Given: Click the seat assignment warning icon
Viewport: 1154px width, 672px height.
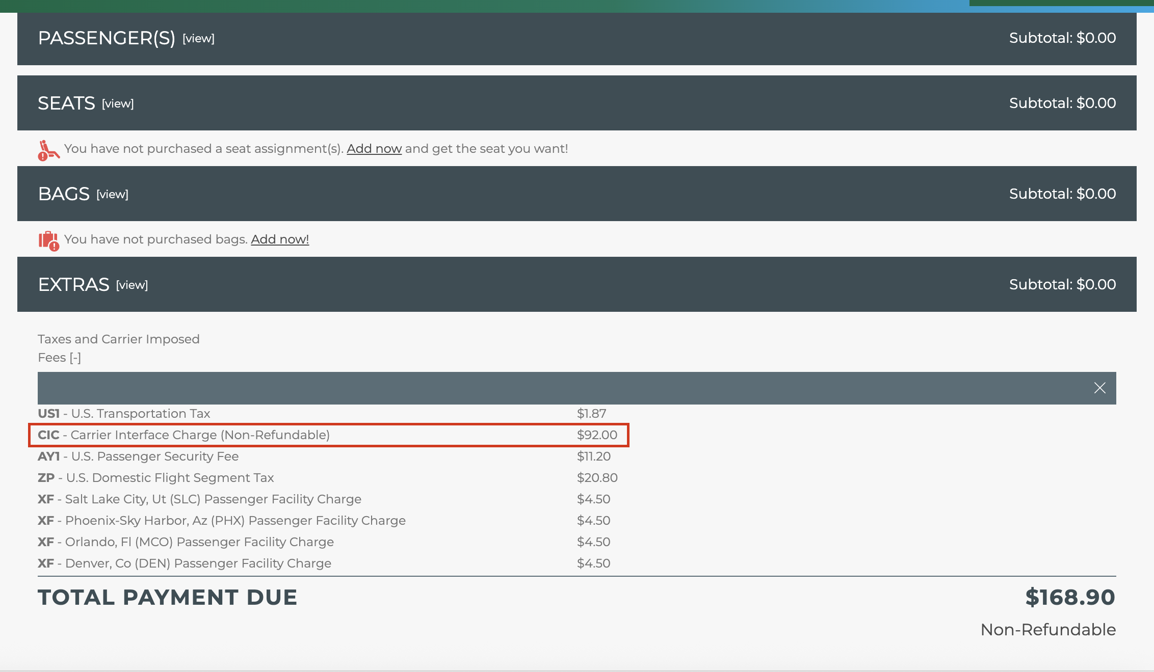Looking at the screenshot, I should [48, 150].
